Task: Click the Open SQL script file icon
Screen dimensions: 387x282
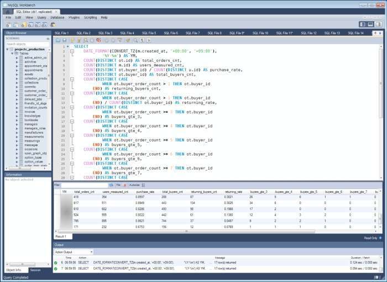Action: 57,40
